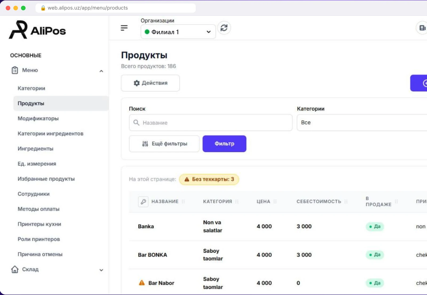Image resolution: width=427 pixels, height=295 pixels.
Task: Toggle the hamburger sidebar menu icon
Action: (124, 28)
